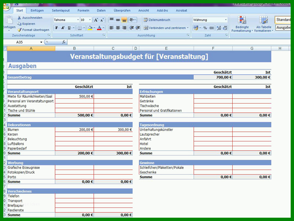Toggle bold (F) formatting

(x=57, y=28)
